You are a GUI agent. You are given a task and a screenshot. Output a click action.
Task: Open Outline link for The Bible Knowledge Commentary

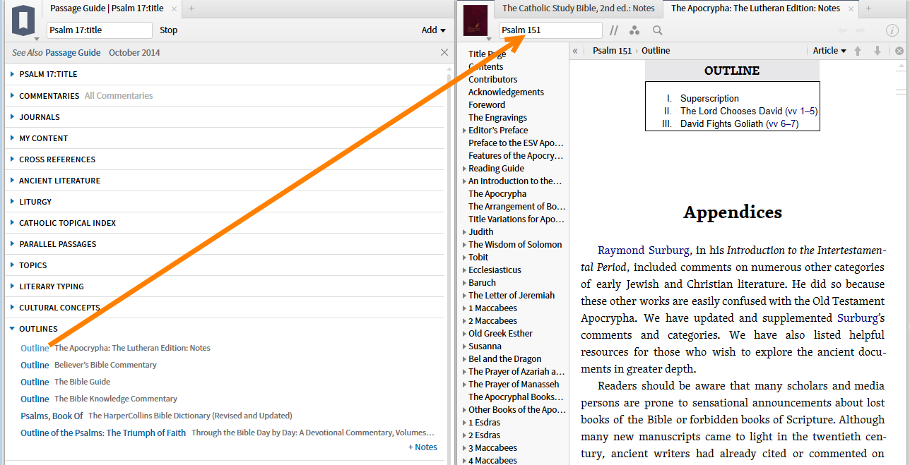(35, 399)
